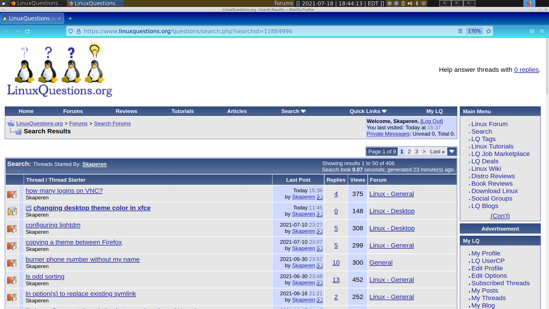549x309 pixels.
Task: Open thread 'configuring lightdm'
Action: pos(53,225)
